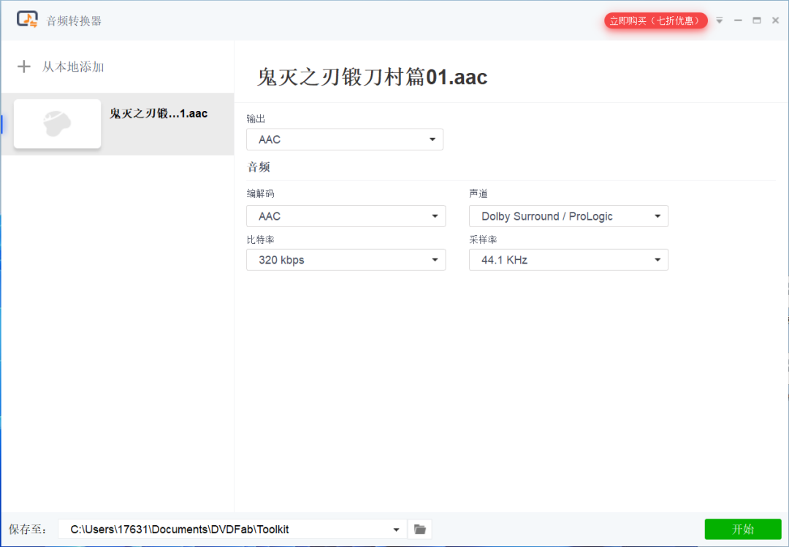Open the 编解码 codec dropdown

(346, 215)
